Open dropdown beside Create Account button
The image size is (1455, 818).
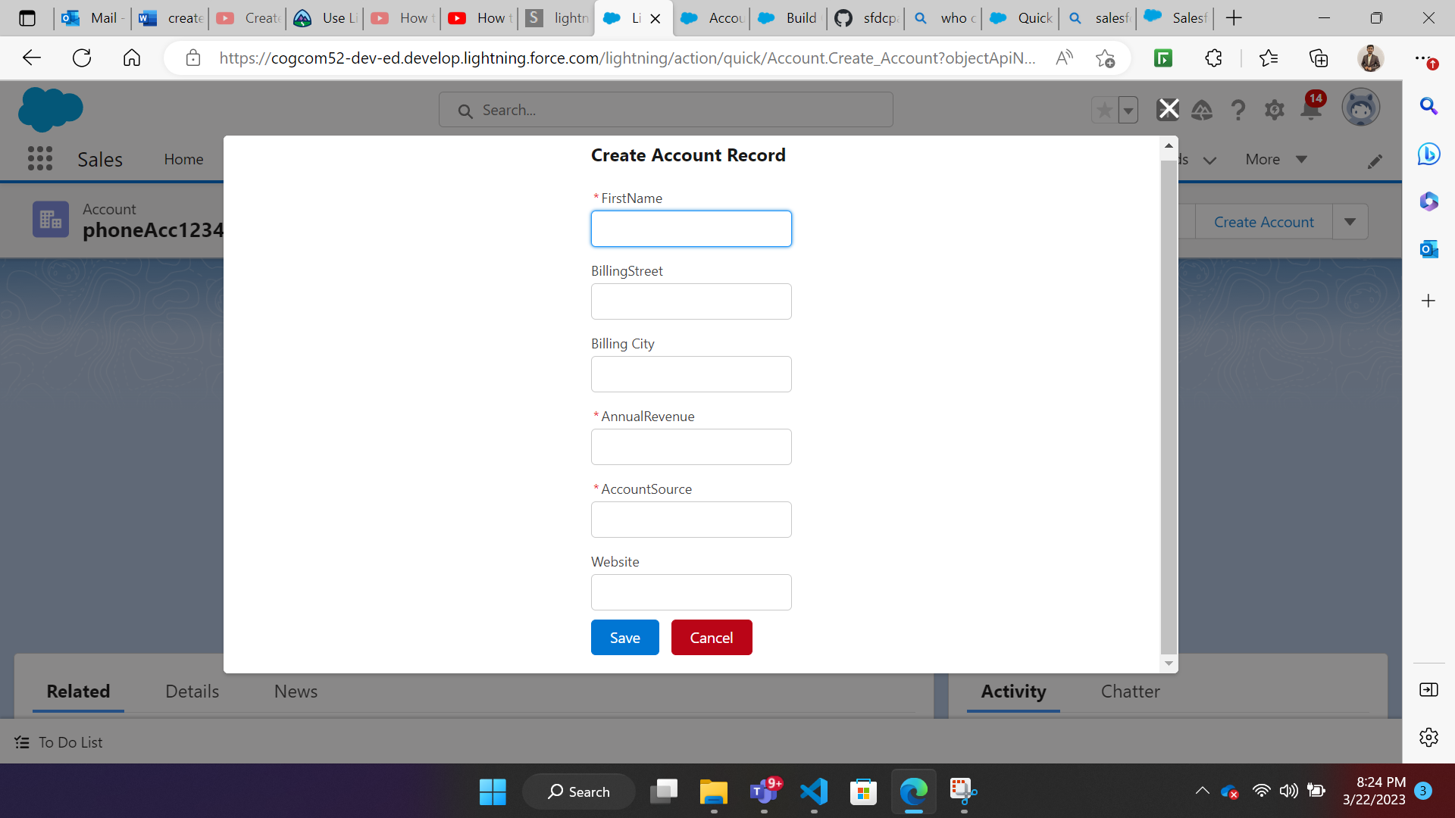coord(1350,222)
